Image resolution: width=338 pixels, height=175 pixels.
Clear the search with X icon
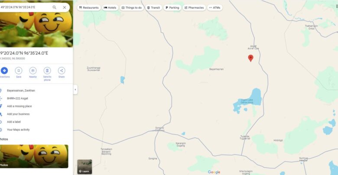pos(65,7)
